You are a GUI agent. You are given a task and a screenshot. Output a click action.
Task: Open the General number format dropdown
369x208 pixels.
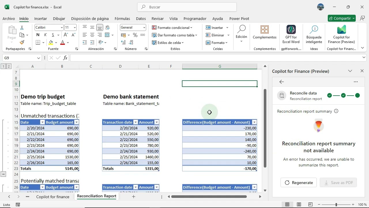[144, 27]
